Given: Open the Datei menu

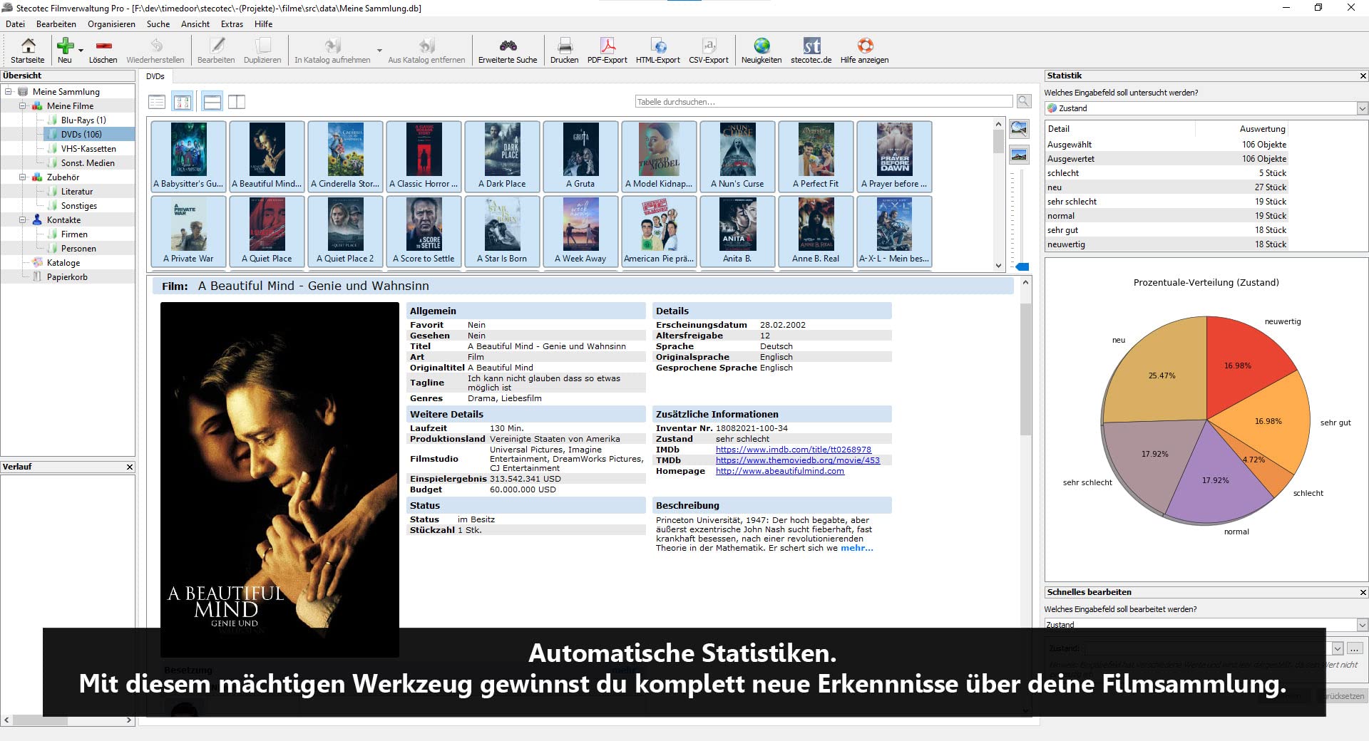Looking at the screenshot, I should [15, 24].
